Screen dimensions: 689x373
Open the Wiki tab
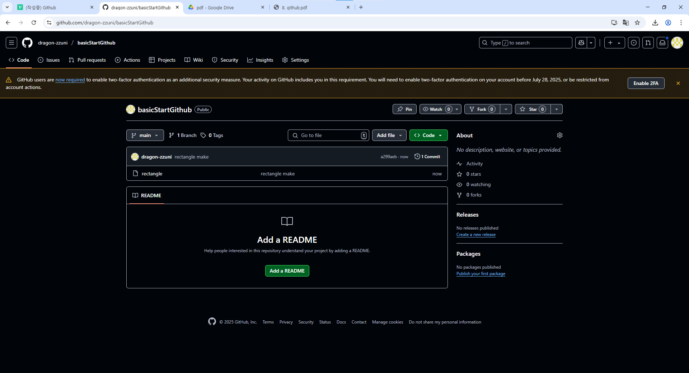coord(194,60)
